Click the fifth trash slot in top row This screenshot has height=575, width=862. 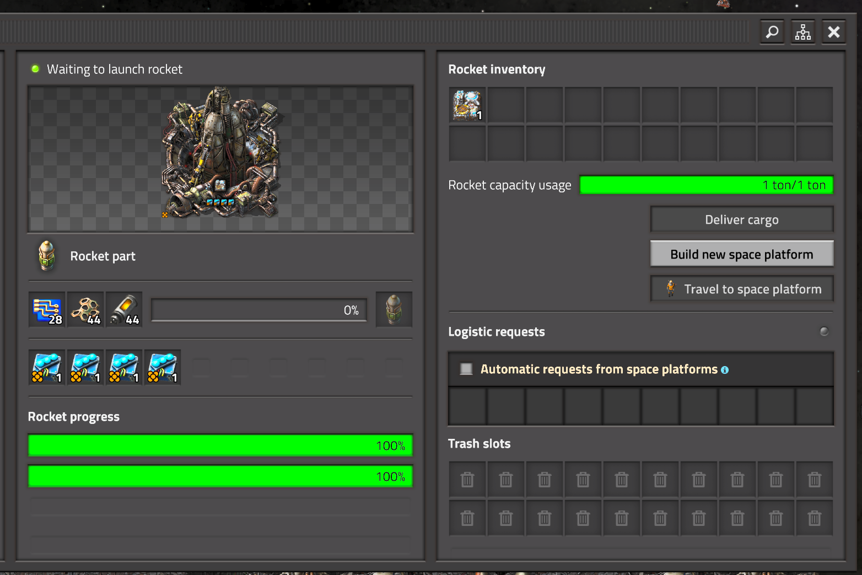coord(622,480)
